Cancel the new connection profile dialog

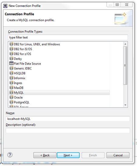point(118,155)
